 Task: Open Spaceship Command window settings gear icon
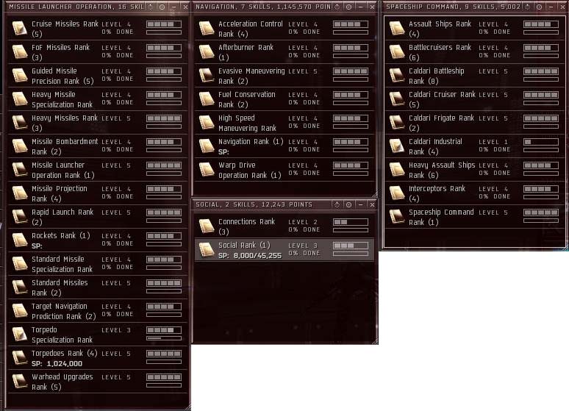(x=528, y=7)
